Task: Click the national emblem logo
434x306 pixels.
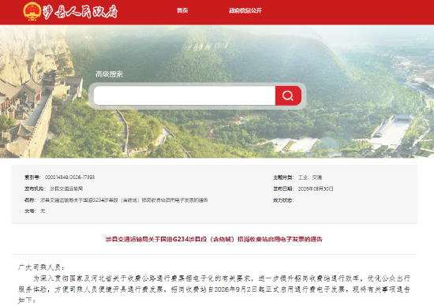Action: 32,11
